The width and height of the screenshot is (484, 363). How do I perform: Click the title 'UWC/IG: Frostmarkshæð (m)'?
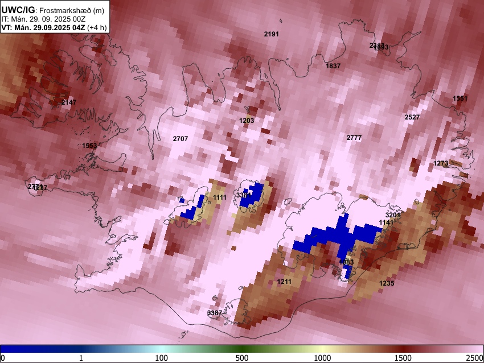pyautogui.click(x=53, y=10)
